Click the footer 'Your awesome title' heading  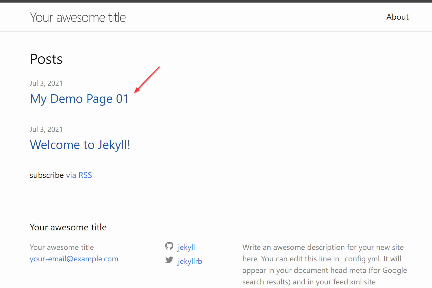[x=68, y=227]
